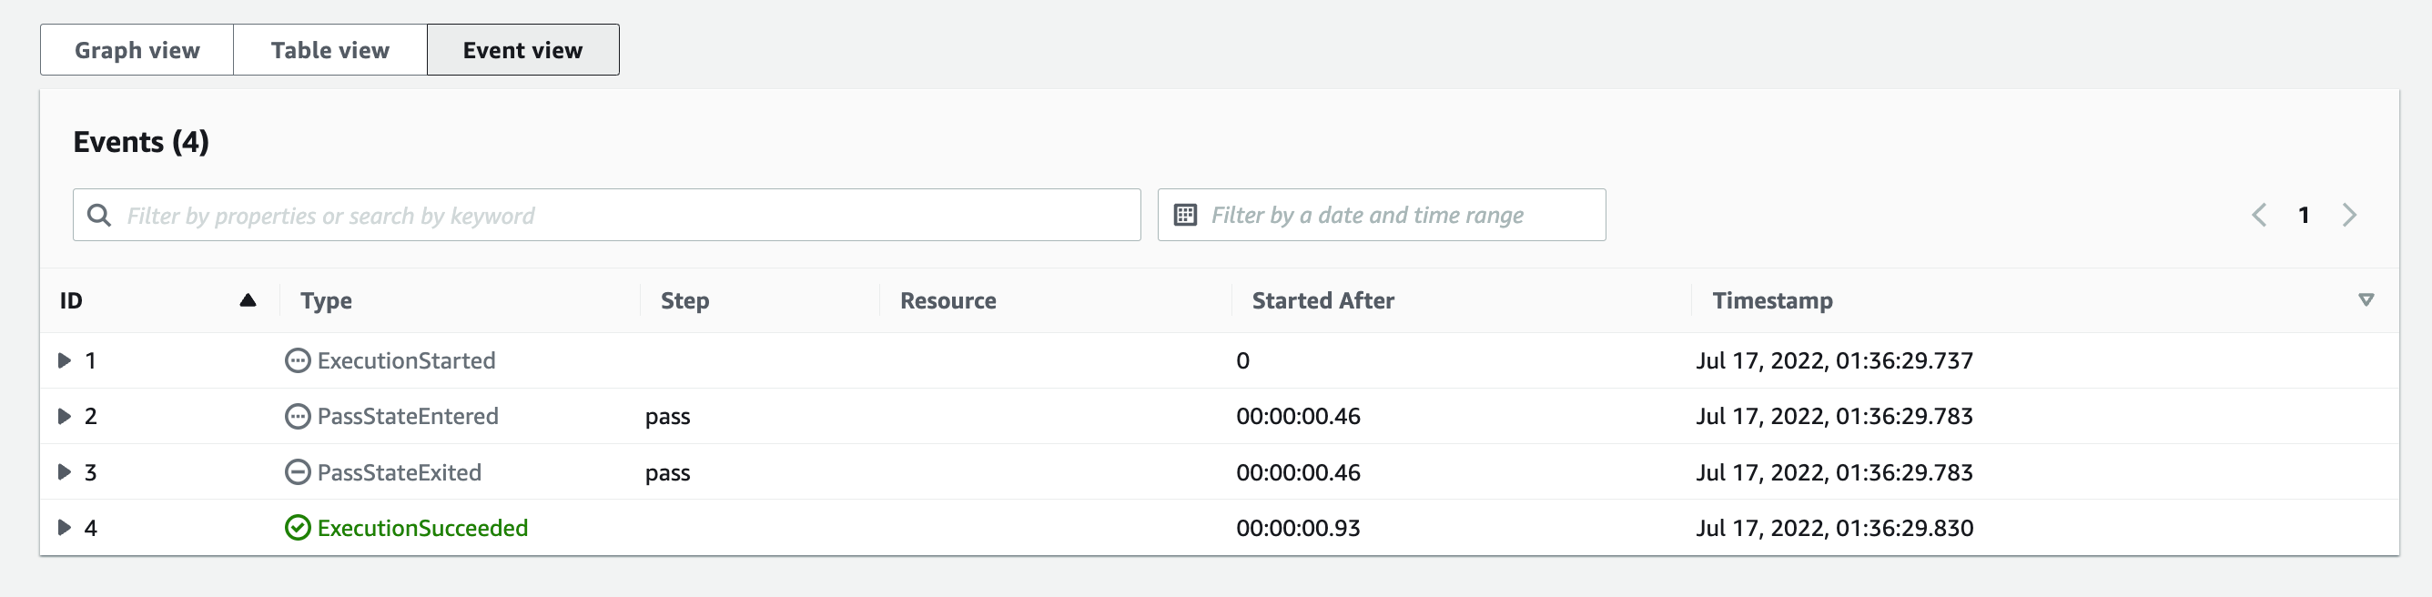Go to the next events page
The height and width of the screenshot is (597, 2432).
coord(2350,216)
